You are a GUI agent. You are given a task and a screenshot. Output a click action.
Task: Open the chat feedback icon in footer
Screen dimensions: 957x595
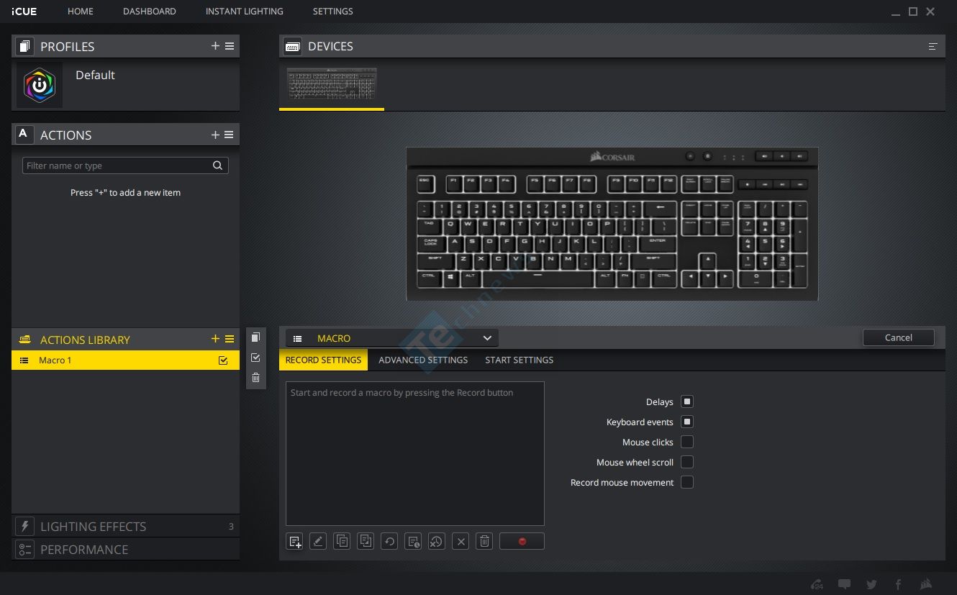(x=845, y=584)
